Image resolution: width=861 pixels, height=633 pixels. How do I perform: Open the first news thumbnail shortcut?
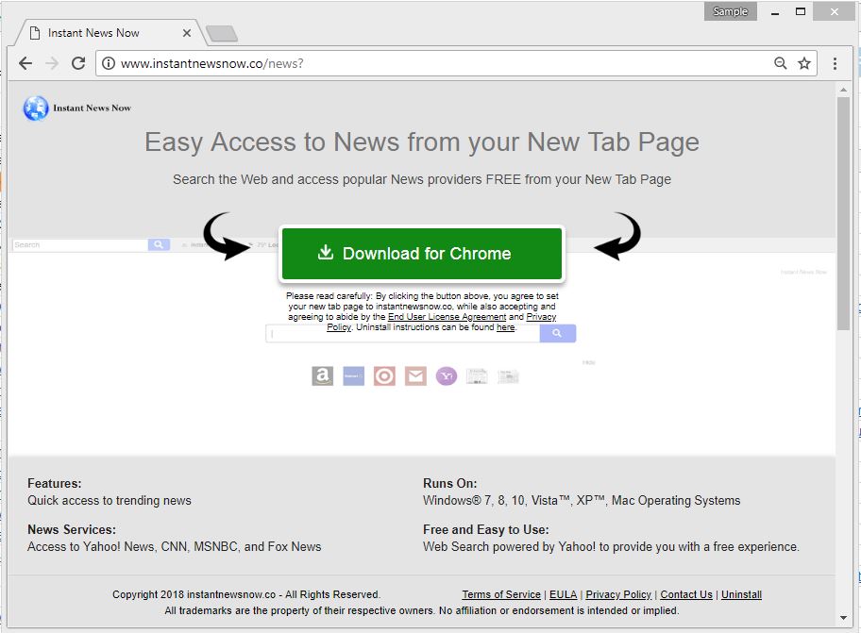click(477, 376)
